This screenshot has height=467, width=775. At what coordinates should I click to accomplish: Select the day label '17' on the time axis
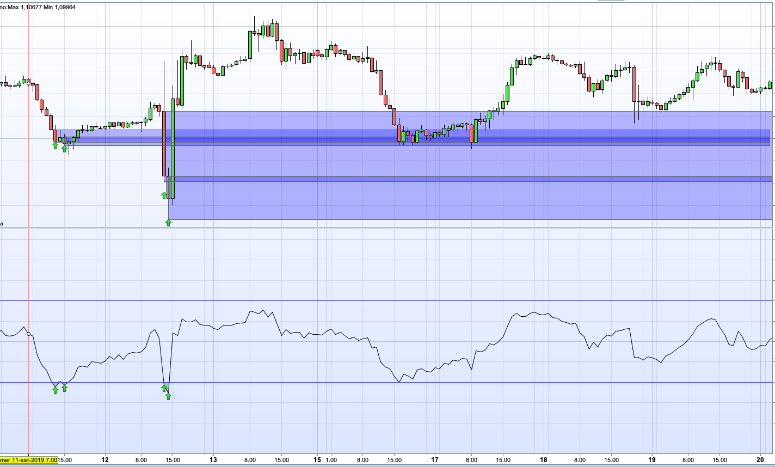point(435,459)
